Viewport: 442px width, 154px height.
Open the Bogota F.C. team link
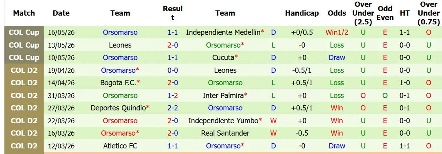pyautogui.click(x=118, y=83)
